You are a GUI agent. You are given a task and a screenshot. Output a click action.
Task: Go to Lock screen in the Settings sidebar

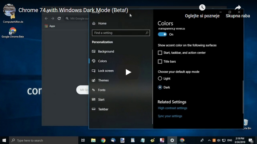pyautogui.click(x=106, y=71)
